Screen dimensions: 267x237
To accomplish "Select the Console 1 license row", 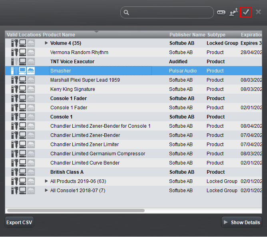I will point(133,116).
